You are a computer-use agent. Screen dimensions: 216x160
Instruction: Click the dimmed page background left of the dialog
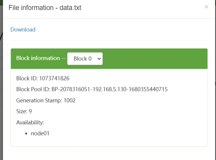(x=1, y=88)
